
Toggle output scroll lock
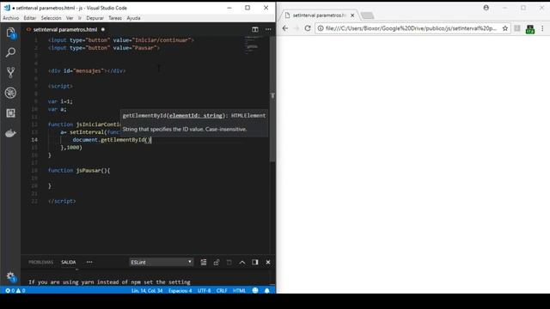[217, 262]
